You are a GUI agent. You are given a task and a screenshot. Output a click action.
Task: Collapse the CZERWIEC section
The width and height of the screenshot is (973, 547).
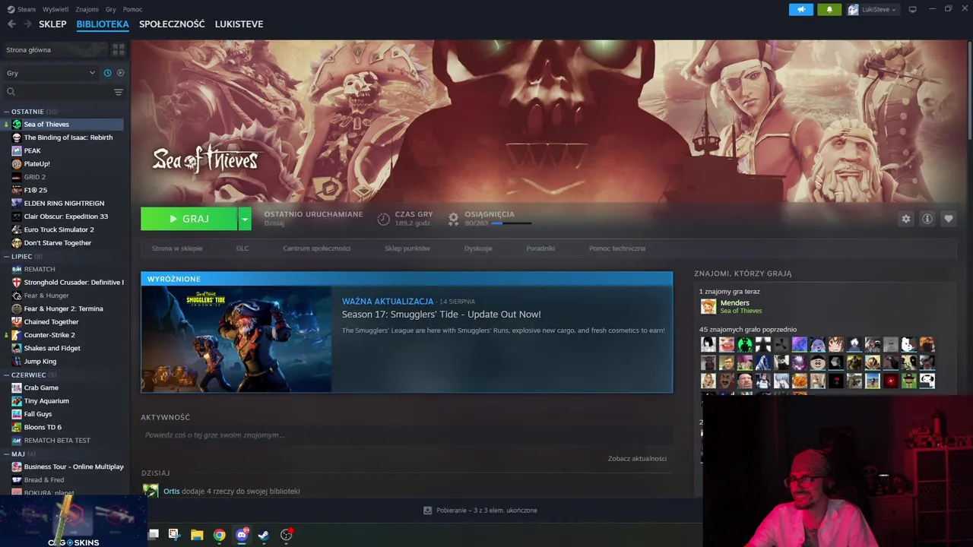[x=7, y=375]
